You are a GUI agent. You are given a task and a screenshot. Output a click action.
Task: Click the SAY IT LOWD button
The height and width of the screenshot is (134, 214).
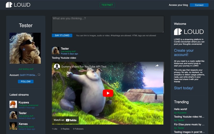62,35
